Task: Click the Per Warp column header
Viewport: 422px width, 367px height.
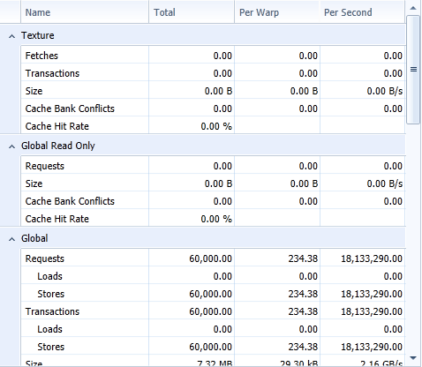Action: pyautogui.click(x=277, y=12)
